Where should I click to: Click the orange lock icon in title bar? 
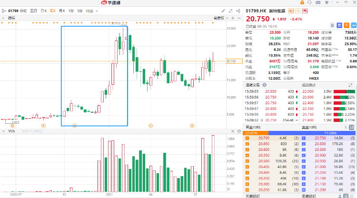coord(302,2)
